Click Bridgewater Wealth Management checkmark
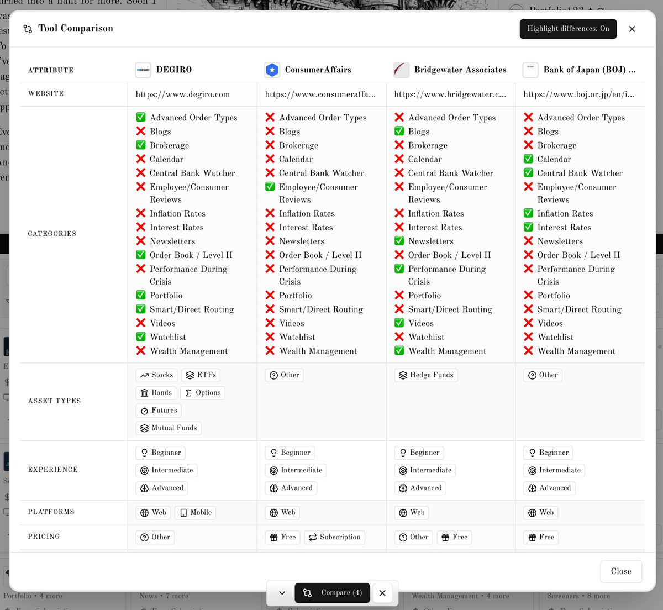Viewport: 663px width, 610px height. click(x=399, y=350)
